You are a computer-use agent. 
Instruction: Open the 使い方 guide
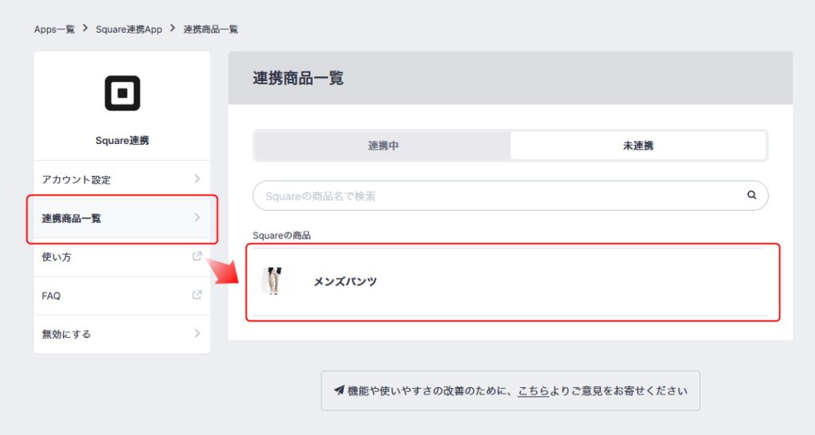click(122, 257)
